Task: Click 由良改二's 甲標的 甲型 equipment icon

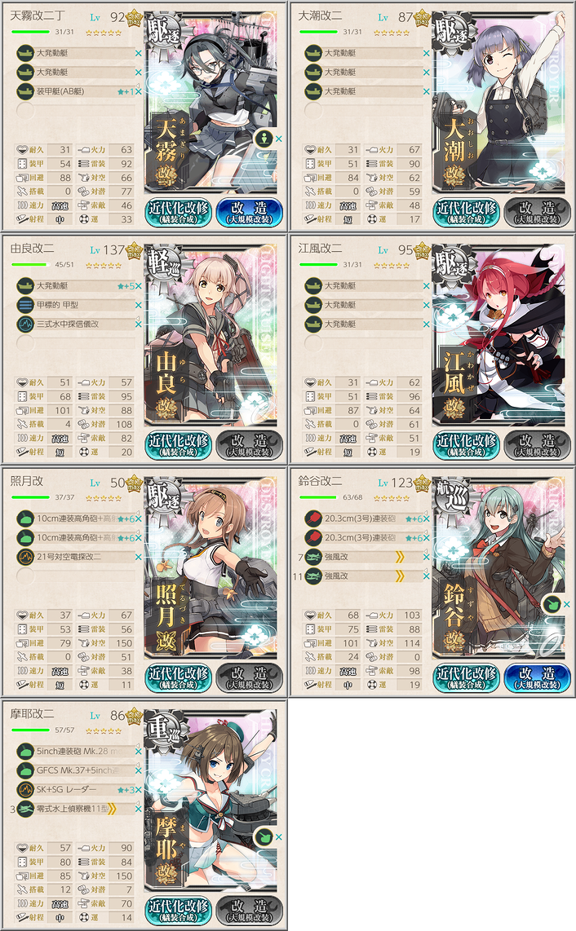Action: [25, 305]
